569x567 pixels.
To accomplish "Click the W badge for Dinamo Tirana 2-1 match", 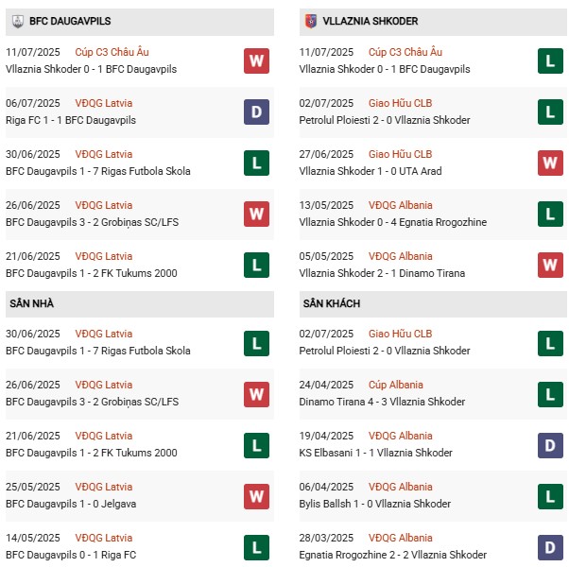I will [551, 265].
